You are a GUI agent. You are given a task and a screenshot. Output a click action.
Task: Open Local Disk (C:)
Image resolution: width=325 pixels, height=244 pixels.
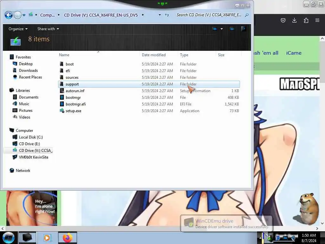click(x=31, y=137)
